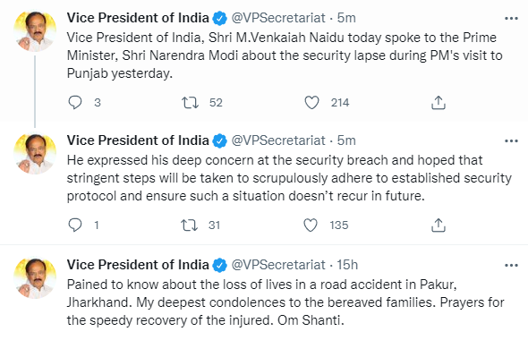Viewport: 528px width, 340px height.
Task: Share the first tweet about Punjab visit
Action: (439, 103)
